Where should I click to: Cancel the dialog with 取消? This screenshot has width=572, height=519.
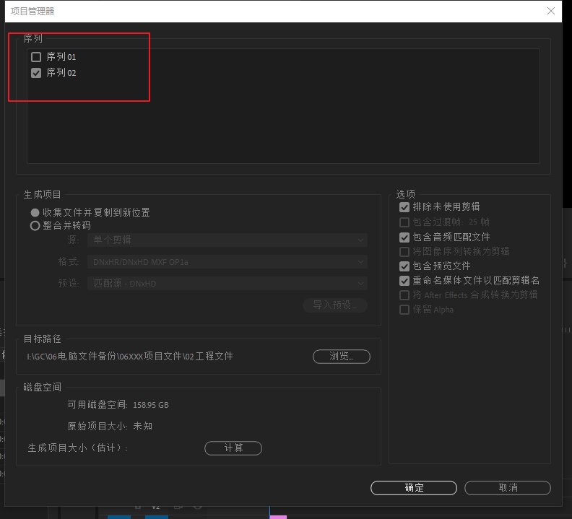tap(508, 488)
